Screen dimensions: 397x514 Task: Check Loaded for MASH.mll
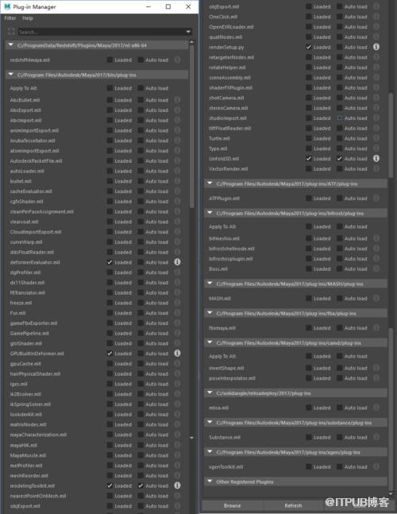309,298
